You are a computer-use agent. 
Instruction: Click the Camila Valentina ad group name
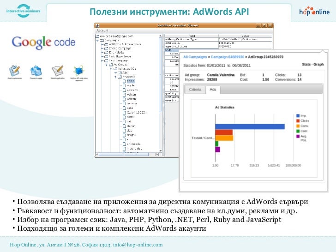pyautogui.click(x=221, y=75)
